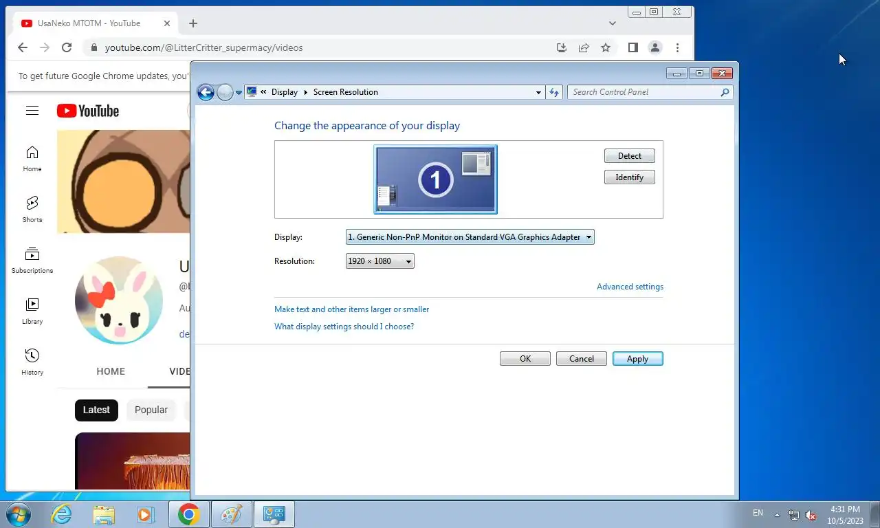Click the YouTube logo
Screen dimensions: 880x528
[88, 111]
